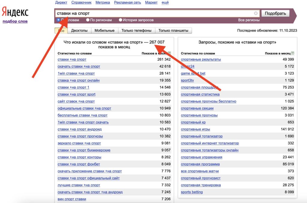
Task: Open the спортивные тотализаторы онлайн similar query
Action: pyautogui.click(x=210, y=150)
